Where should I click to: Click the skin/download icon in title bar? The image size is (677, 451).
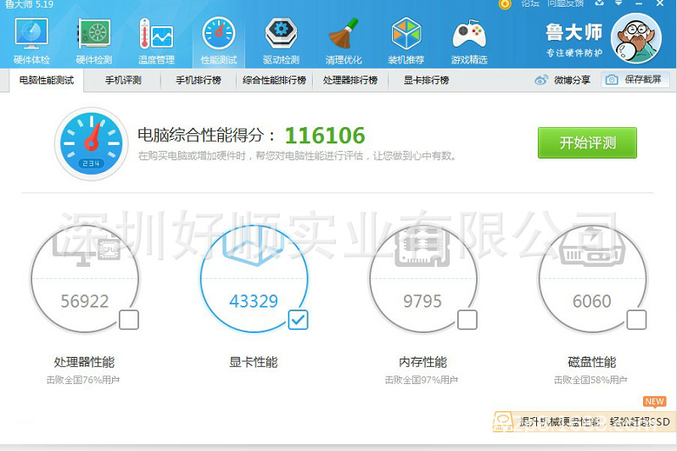tap(599, 3)
